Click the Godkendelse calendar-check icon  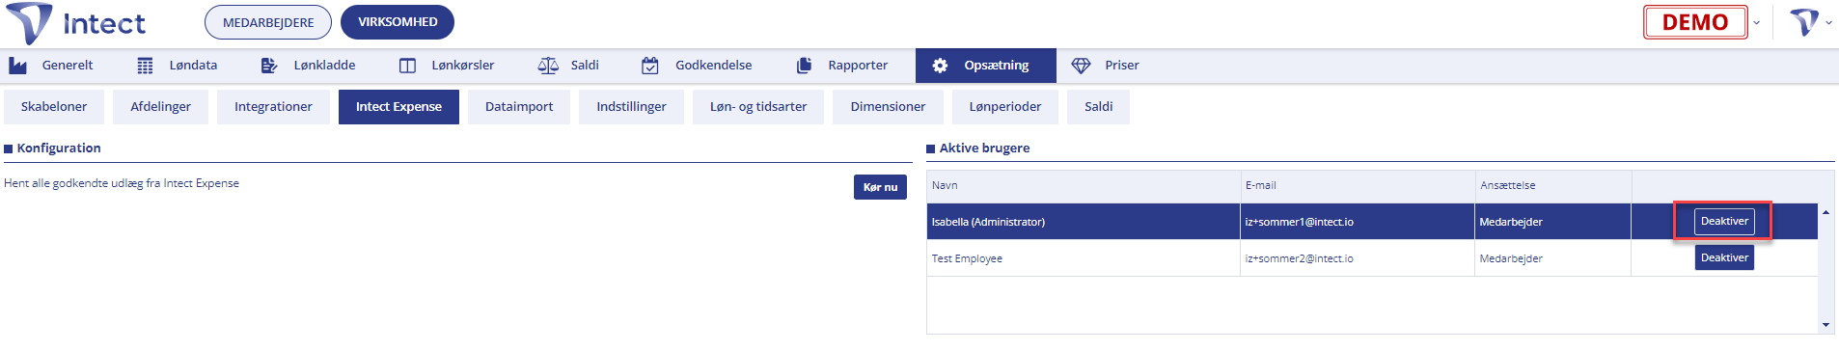pyautogui.click(x=650, y=66)
